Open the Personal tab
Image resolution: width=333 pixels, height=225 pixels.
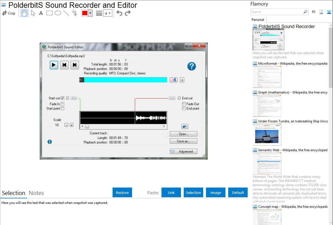coord(258,20)
